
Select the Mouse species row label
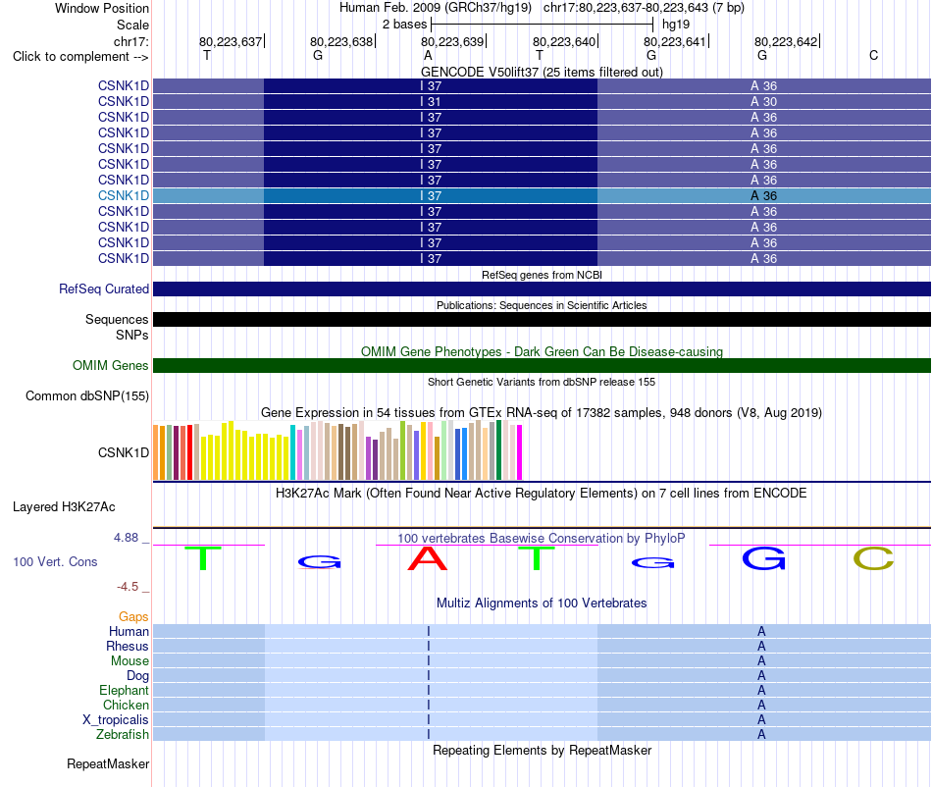[129, 661]
